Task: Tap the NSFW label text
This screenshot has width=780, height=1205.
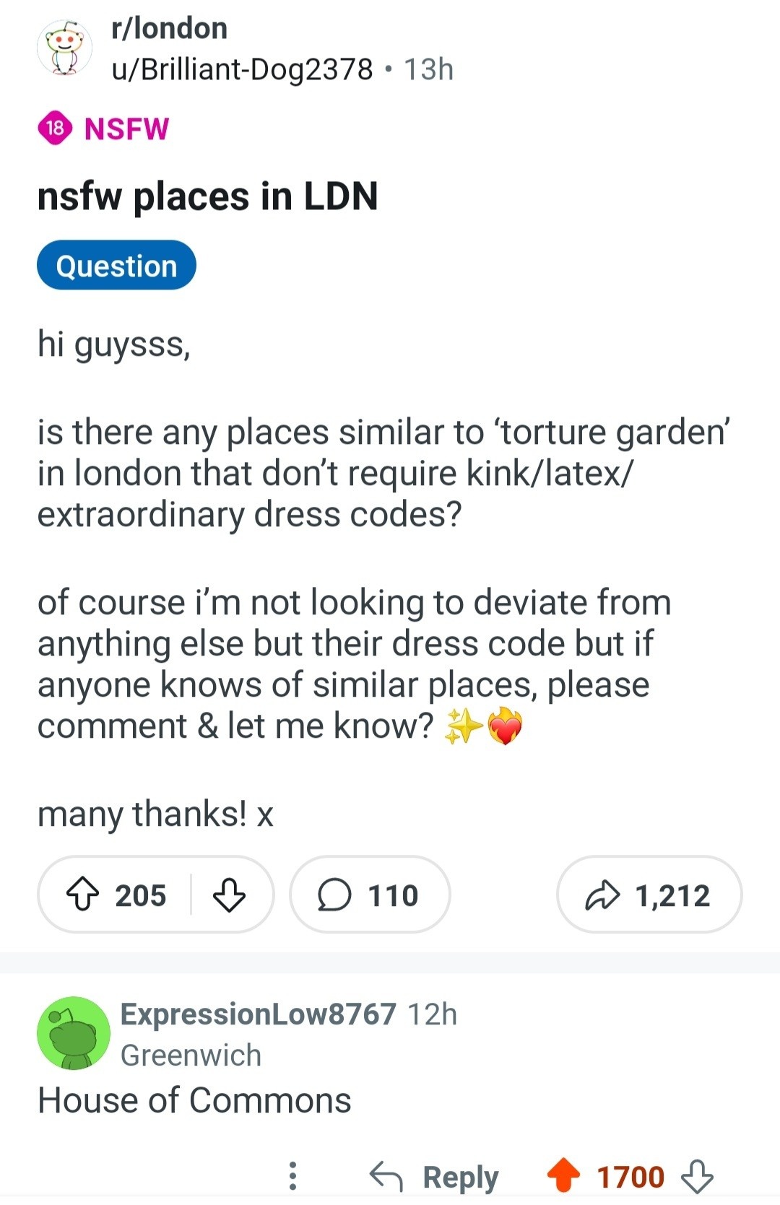Action: click(126, 129)
